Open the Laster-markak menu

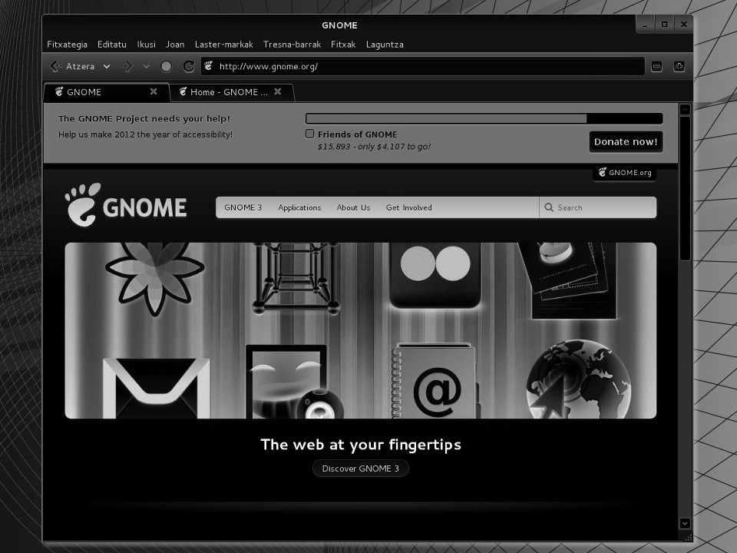[223, 45]
